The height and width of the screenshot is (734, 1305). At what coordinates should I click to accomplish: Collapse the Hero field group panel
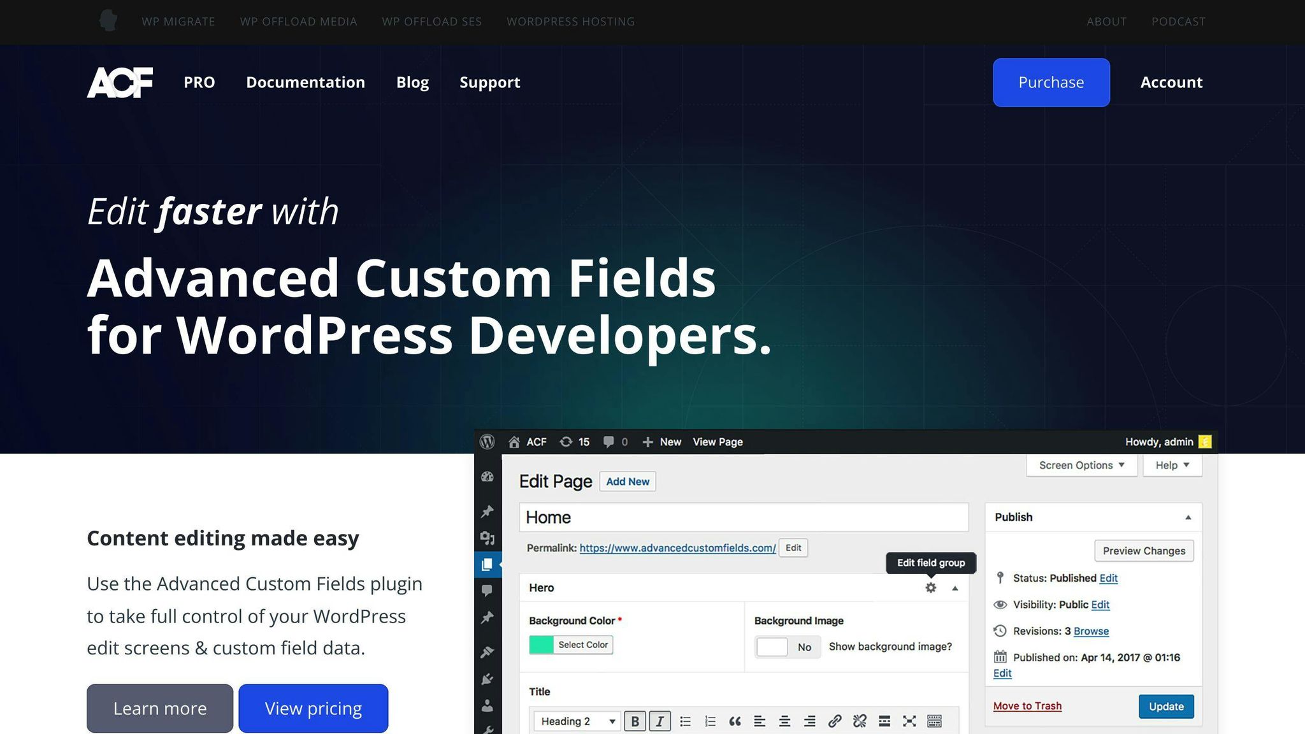(955, 588)
